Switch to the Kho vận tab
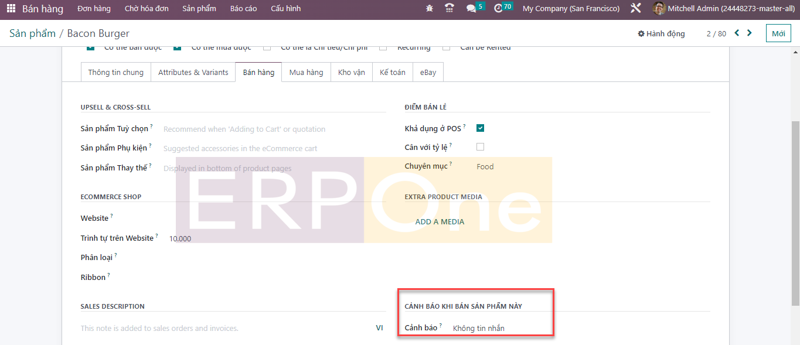800x345 pixels. pos(351,73)
